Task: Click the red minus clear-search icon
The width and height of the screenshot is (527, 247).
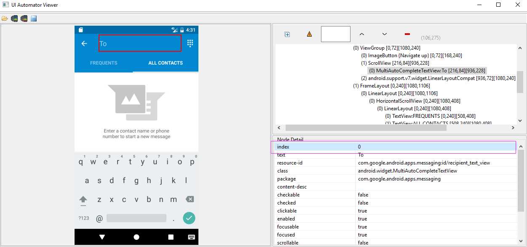Action: tap(407, 34)
